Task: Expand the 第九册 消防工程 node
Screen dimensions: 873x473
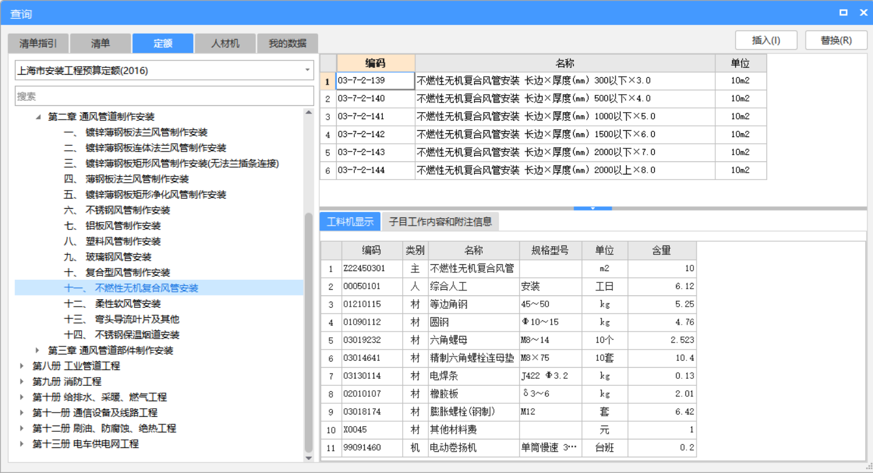Action: pos(22,381)
